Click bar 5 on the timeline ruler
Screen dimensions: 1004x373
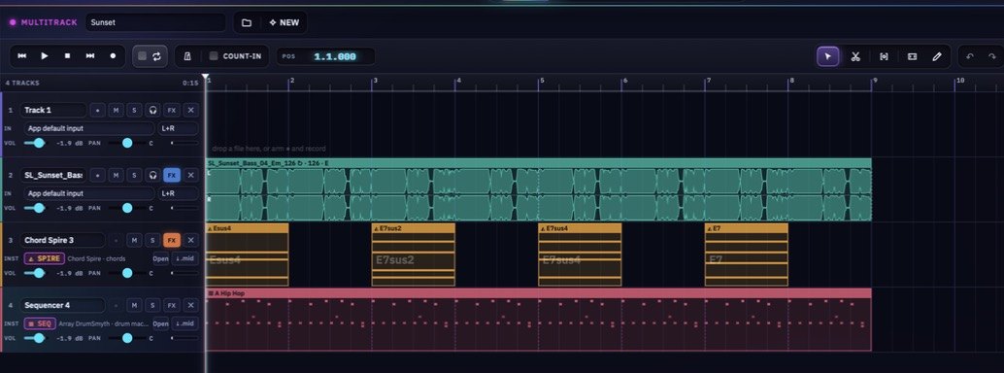coord(542,82)
